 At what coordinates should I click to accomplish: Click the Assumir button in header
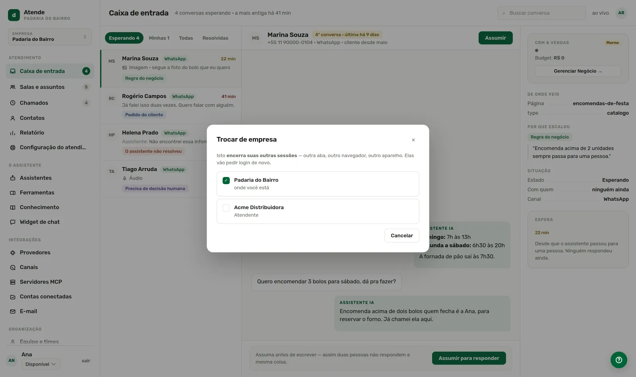click(495, 38)
